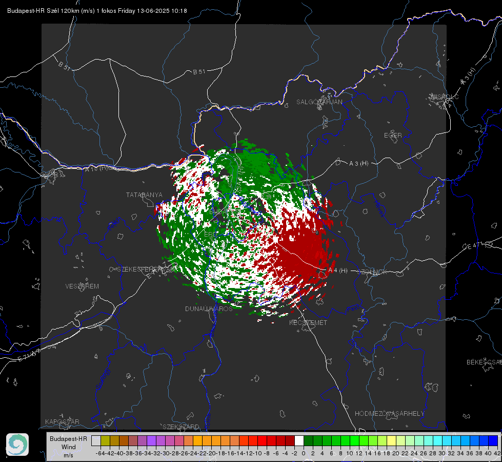502x462 pixels.
Task: Click the SZÉKESFEHÉRVÁR city label
Action: coord(147,269)
